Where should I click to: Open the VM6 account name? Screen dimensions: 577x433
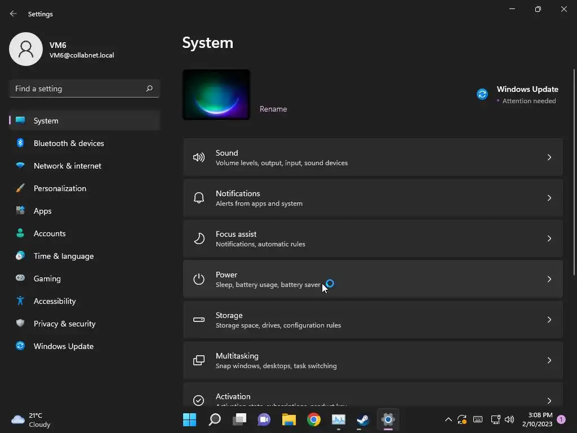[58, 45]
